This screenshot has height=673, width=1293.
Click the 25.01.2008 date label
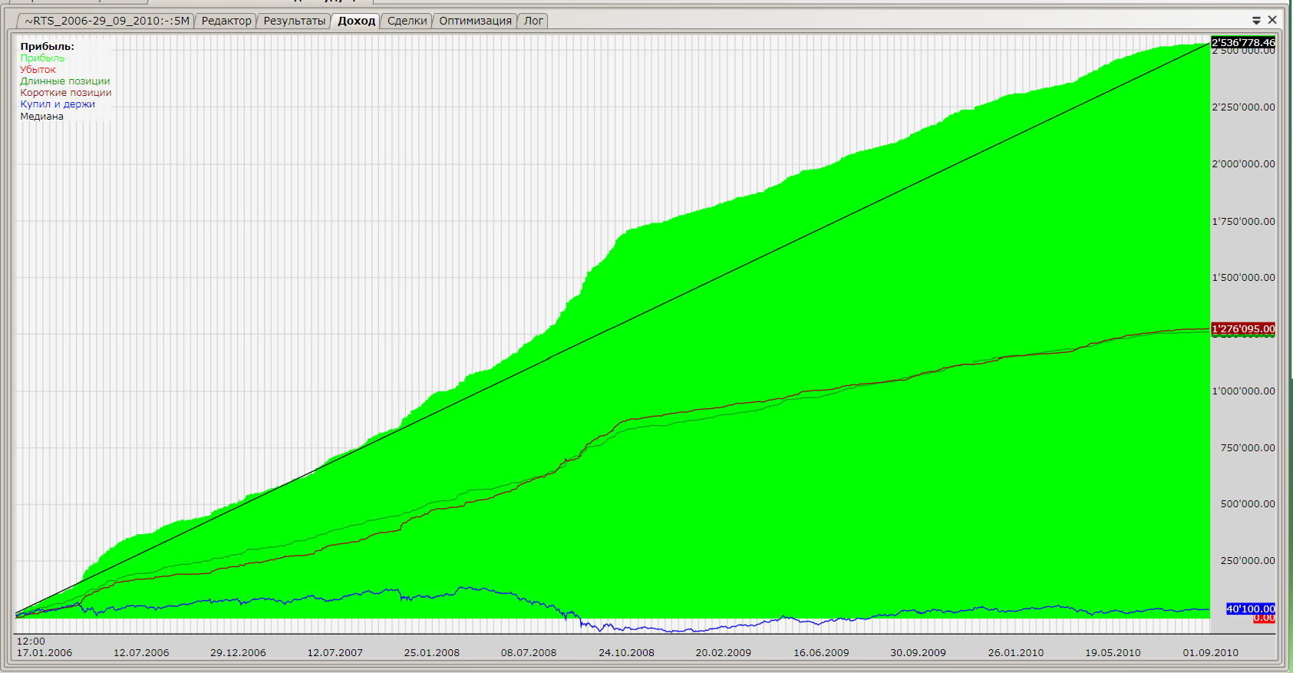(x=432, y=653)
